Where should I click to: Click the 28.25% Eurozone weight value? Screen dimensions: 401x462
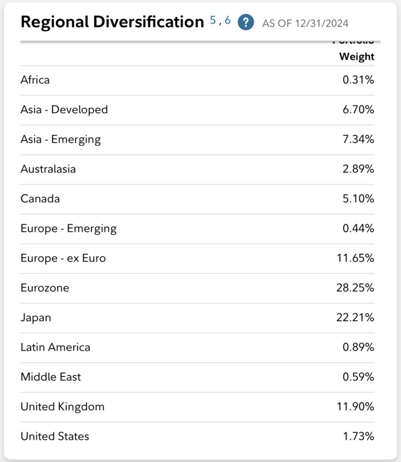pos(355,288)
